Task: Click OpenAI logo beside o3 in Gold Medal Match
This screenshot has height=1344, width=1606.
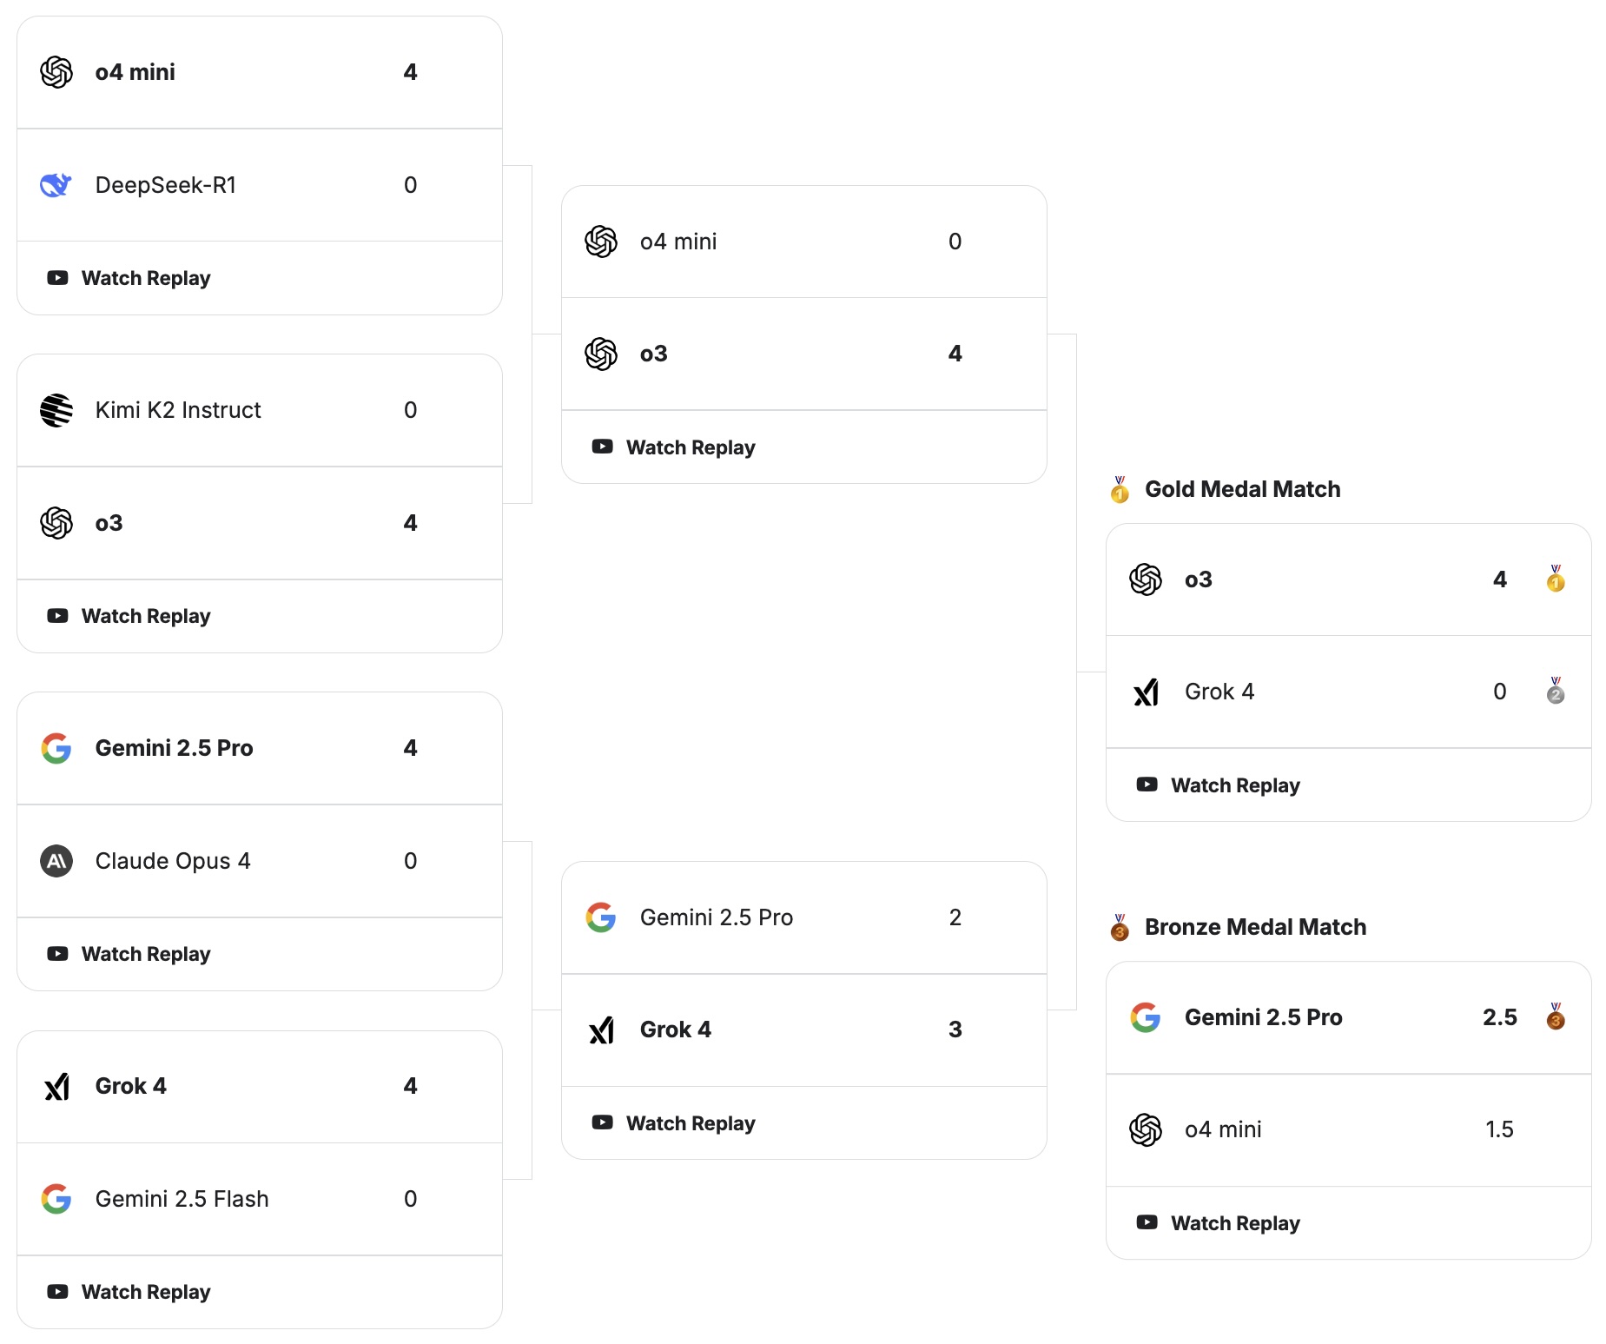Action: (1146, 579)
